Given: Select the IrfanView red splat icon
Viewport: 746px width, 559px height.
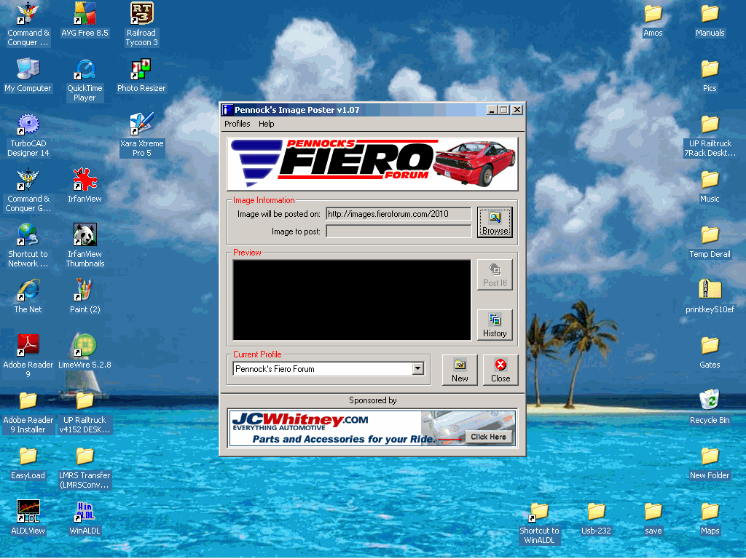Looking at the screenshot, I should coord(85,186).
